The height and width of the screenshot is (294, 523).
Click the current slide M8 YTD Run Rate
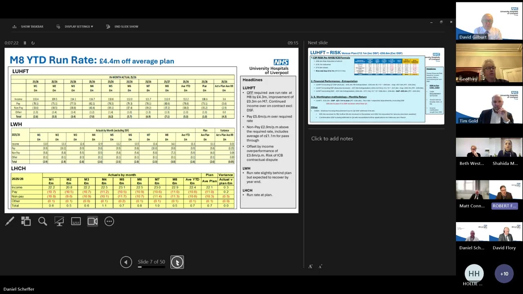pyautogui.click(x=151, y=131)
